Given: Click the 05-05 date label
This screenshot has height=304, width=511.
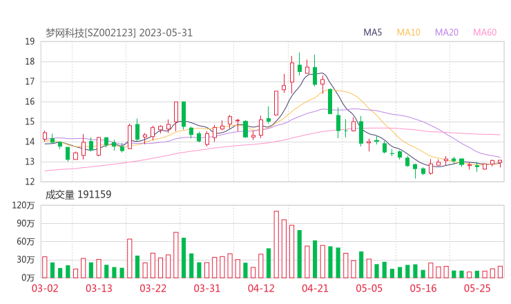Looking at the screenshot, I should [369, 288].
